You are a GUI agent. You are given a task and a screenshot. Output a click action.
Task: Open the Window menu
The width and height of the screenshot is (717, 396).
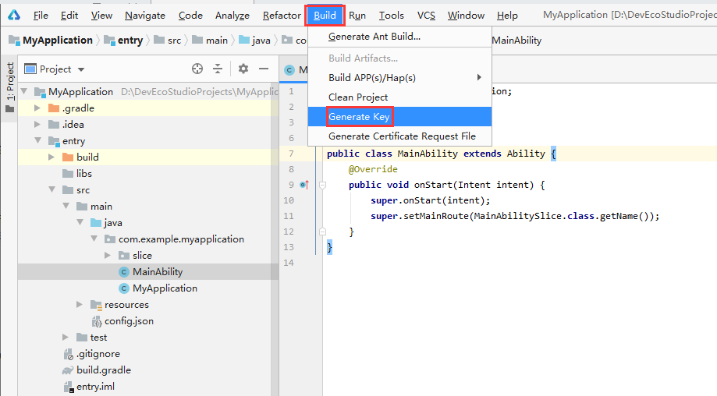pyautogui.click(x=466, y=15)
